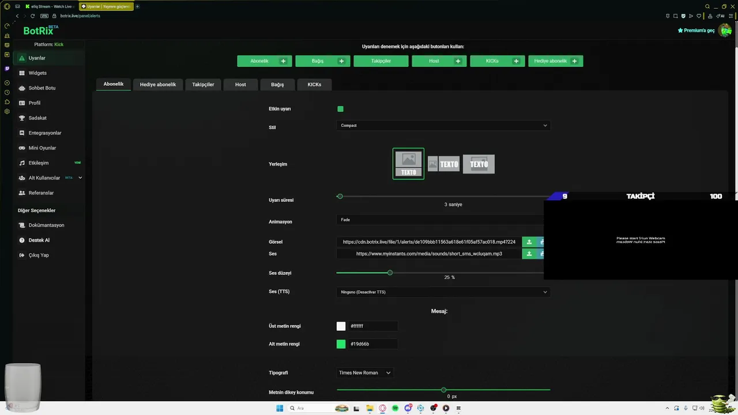The image size is (738, 415).
Task: Open Referanslar referrals page
Action: tap(48, 193)
